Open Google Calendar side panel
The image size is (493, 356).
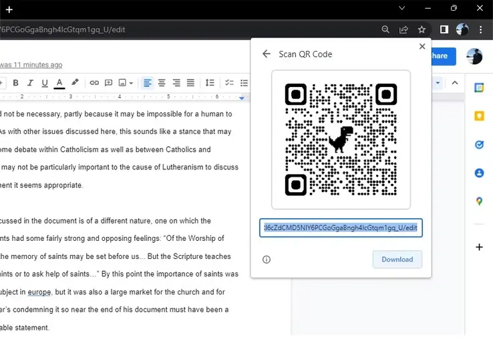pyautogui.click(x=479, y=88)
